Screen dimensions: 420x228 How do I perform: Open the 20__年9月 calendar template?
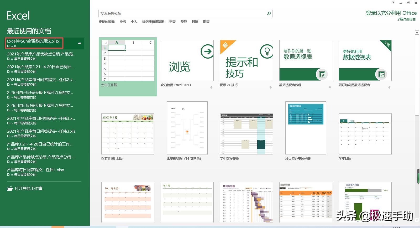tap(128, 202)
